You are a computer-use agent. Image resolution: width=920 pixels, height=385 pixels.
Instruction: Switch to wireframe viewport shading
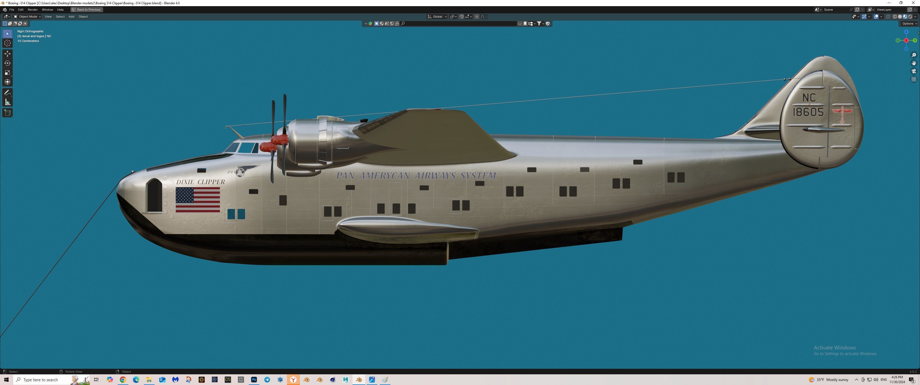click(895, 17)
